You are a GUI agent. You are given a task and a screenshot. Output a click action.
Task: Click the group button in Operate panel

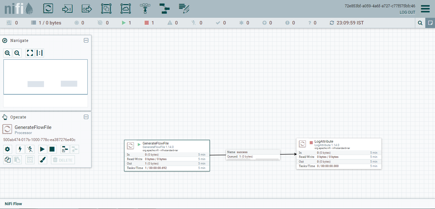tap(30, 160)
